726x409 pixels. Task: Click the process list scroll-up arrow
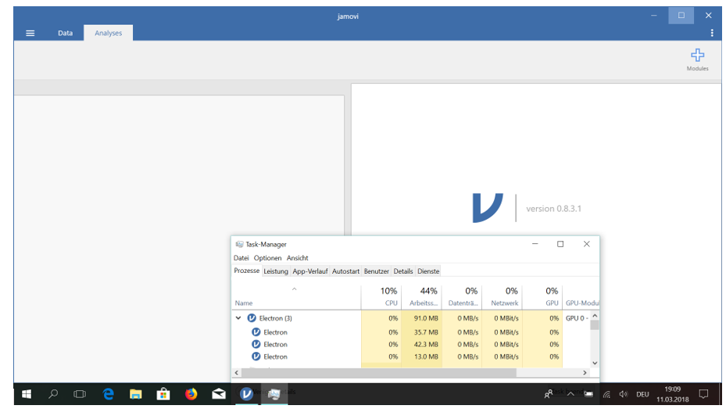[595, 316]
